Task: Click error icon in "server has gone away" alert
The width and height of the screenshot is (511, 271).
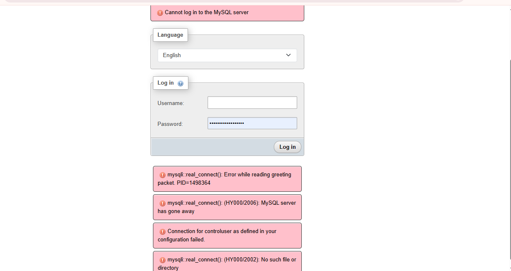Action: (163, 203)
